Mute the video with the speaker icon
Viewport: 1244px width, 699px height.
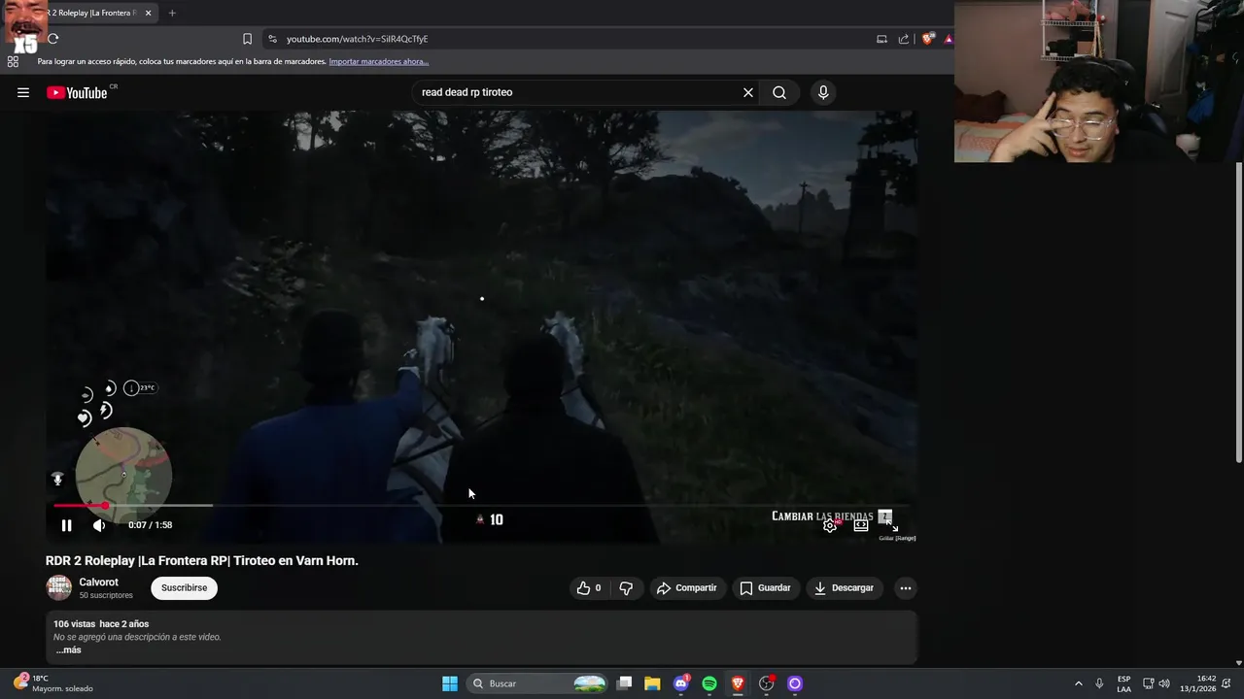click(99, 525)
